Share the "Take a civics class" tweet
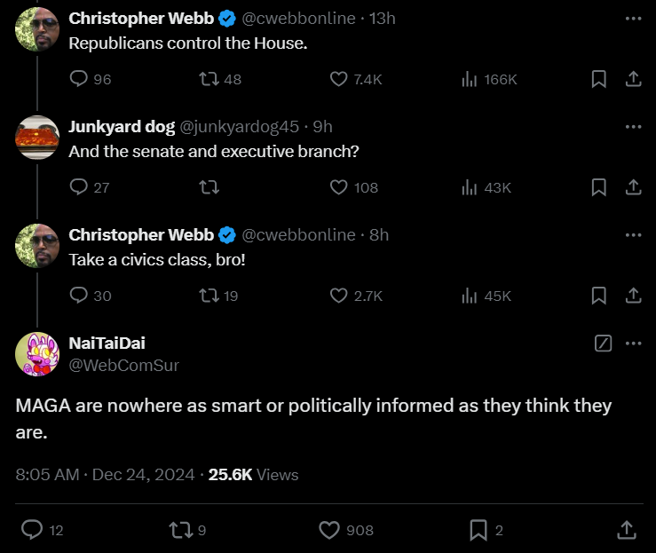Image resolution: width=656 pixels, height=553 pixels. (x=634, y=296)
